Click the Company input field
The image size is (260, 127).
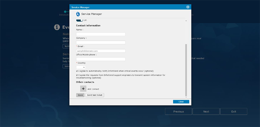(101, 43)
